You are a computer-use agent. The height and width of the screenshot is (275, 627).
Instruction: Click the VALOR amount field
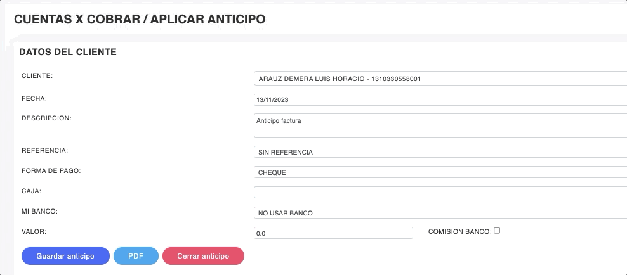coord(333,233)
